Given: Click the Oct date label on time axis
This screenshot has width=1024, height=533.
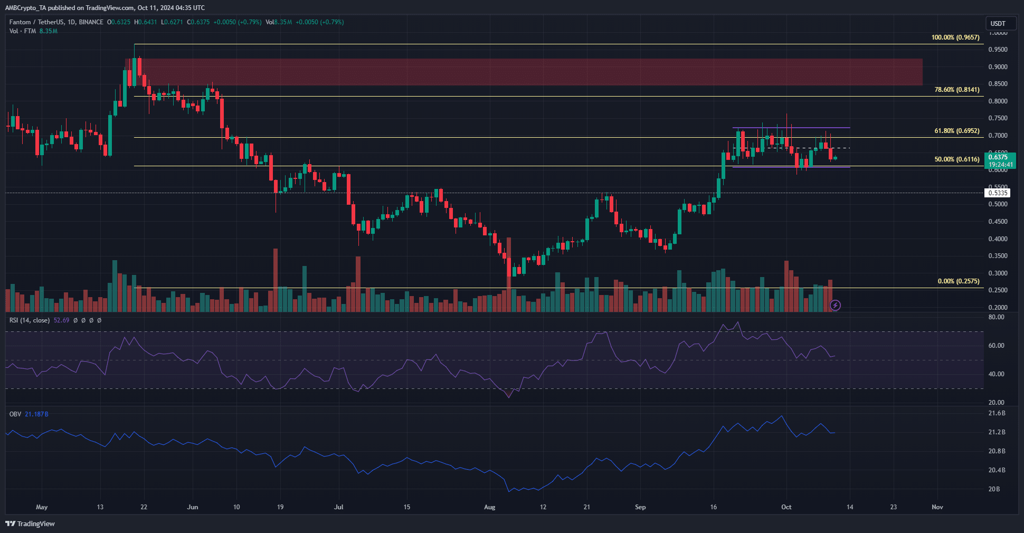Looking at the screenshot, I should point(786,507).
